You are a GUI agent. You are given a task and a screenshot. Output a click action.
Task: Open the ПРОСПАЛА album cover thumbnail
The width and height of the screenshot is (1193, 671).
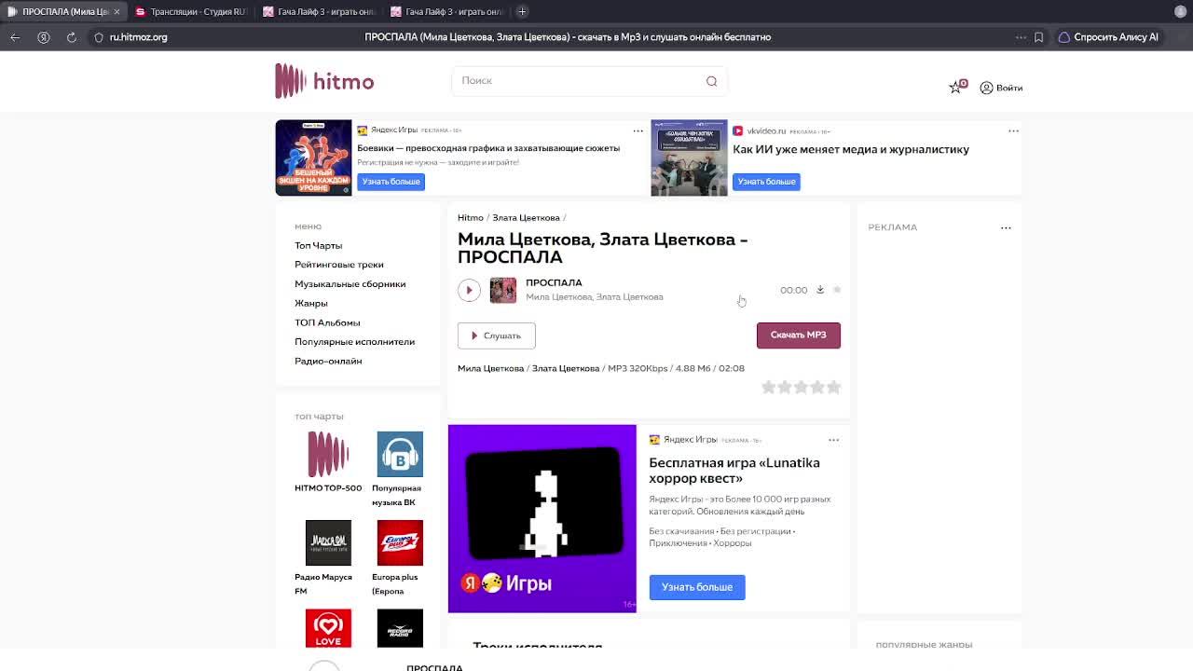[503, 290]
